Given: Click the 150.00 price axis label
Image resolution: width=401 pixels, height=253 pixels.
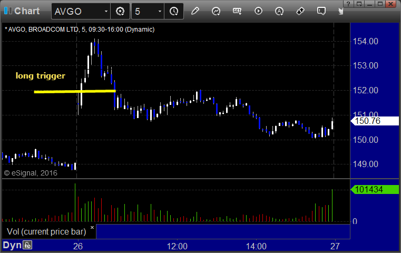Looking at the screenshot, I should coord(366,140).
